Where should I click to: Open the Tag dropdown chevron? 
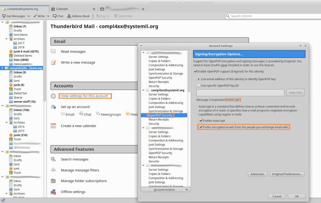click(108, 16)
